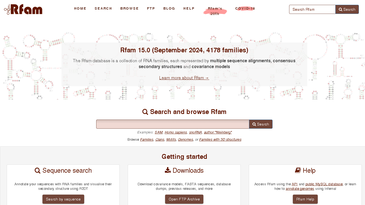Focus the Search Rfam header input field

(312, 9)
